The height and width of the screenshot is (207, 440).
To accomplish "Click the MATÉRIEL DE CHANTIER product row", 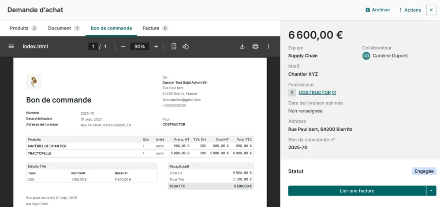I will tap(140, 146).
